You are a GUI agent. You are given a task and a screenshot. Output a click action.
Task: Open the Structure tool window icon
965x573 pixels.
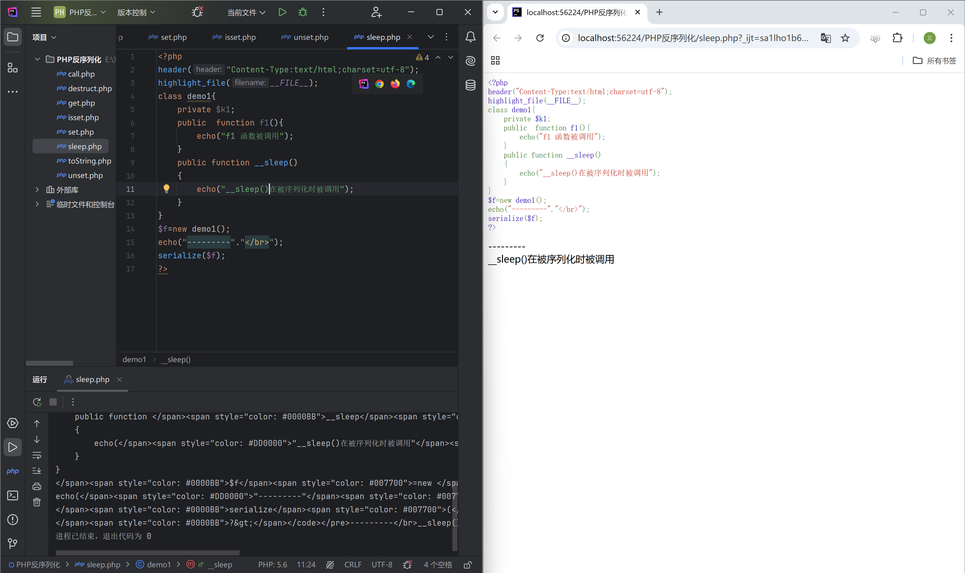pyautogui.click(x=13, y=68)
